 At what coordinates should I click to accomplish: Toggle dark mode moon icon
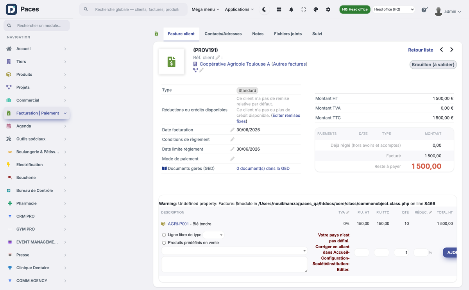pos(264,9)
